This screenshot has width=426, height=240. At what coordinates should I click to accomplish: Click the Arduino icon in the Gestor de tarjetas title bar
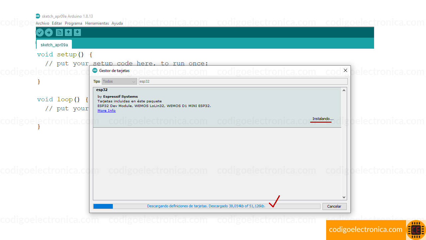click(95, 70)
